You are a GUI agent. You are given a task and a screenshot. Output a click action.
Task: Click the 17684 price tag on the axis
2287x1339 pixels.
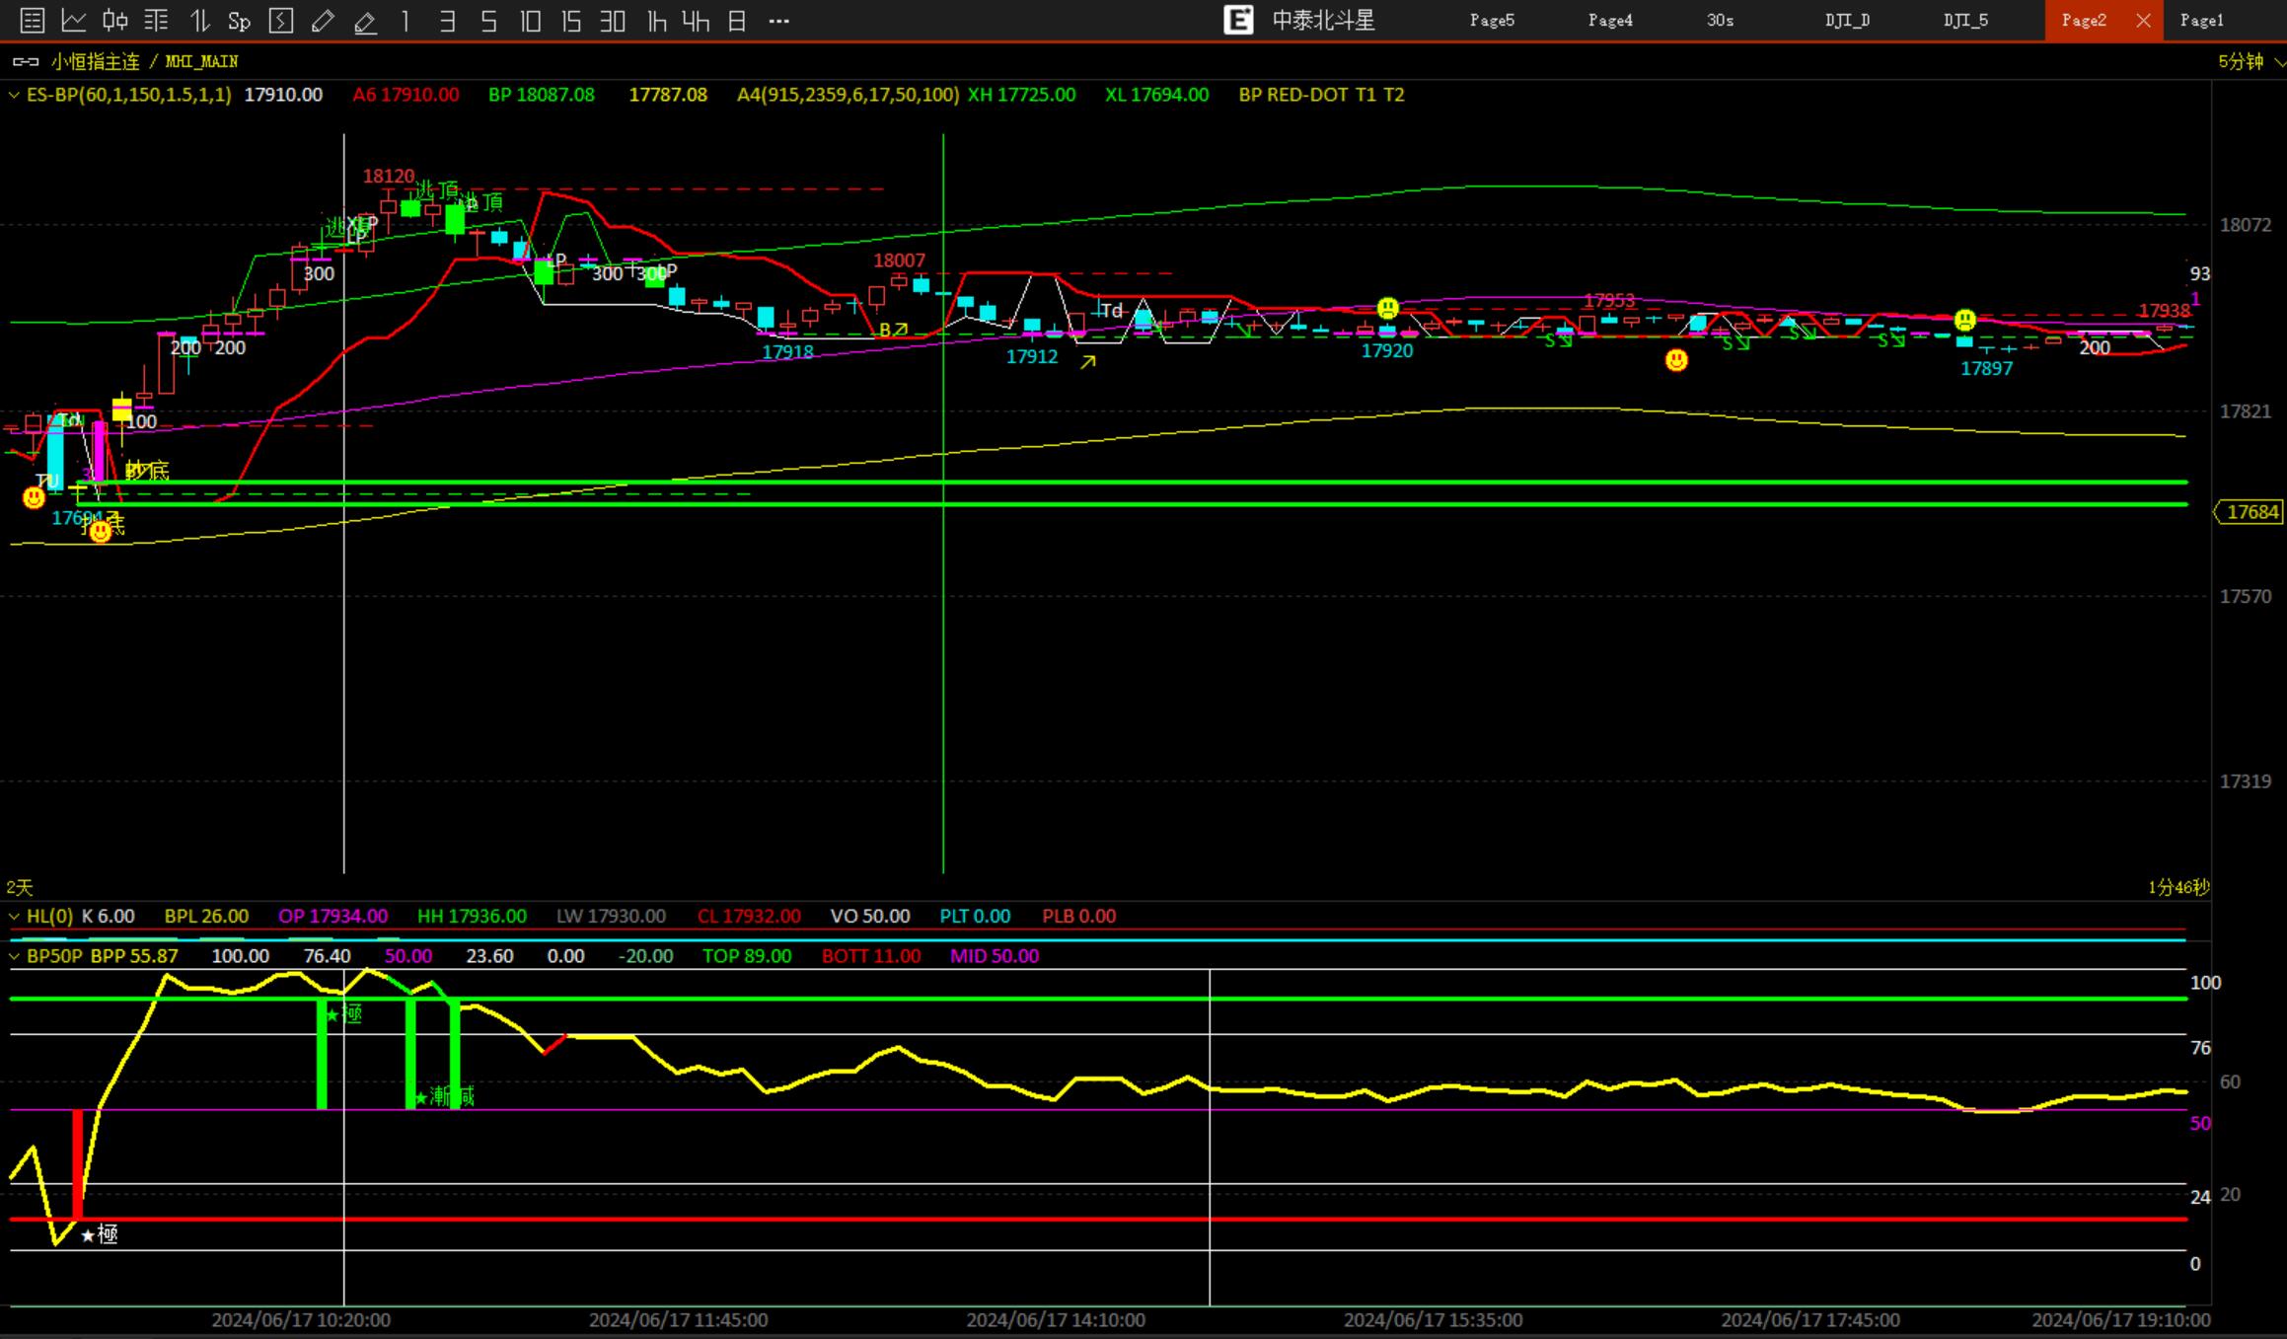point(2250,512)
